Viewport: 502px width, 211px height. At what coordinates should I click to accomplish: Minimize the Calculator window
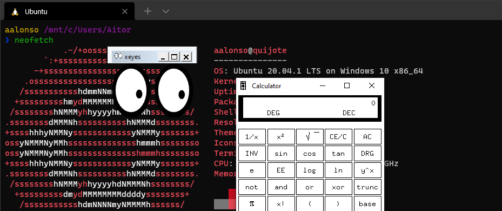[323, 85]
